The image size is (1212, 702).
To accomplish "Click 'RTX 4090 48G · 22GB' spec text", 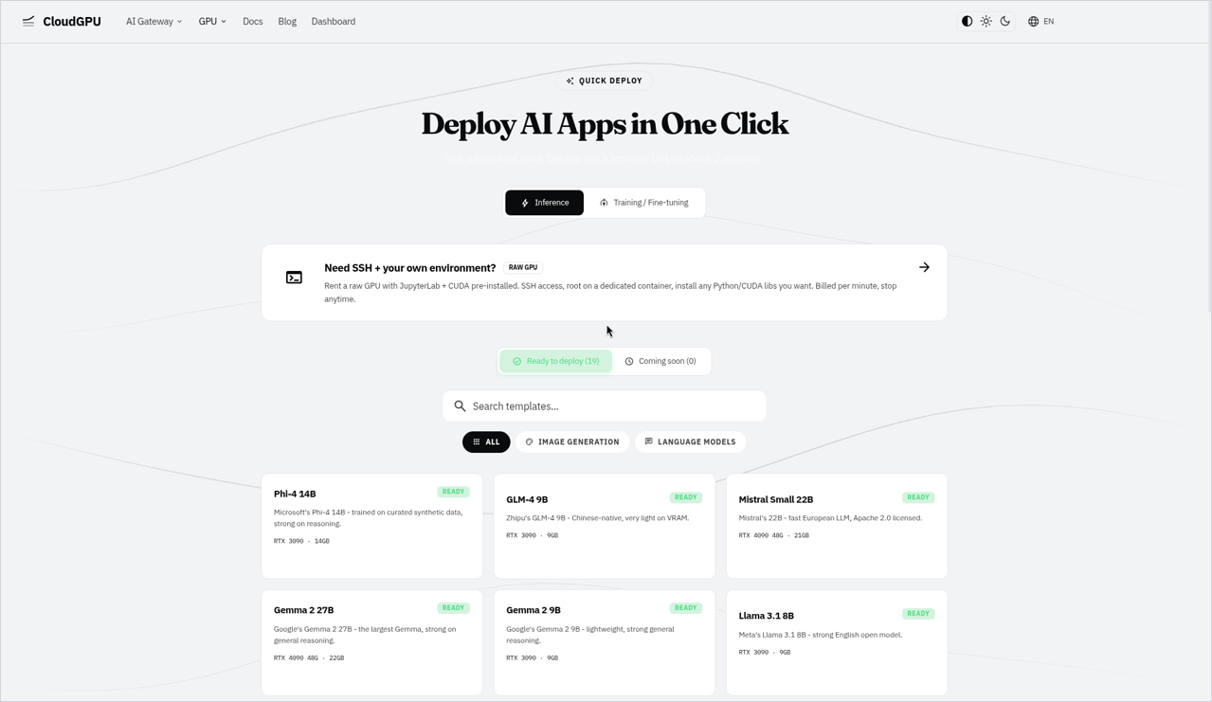I will coord(309,657).
